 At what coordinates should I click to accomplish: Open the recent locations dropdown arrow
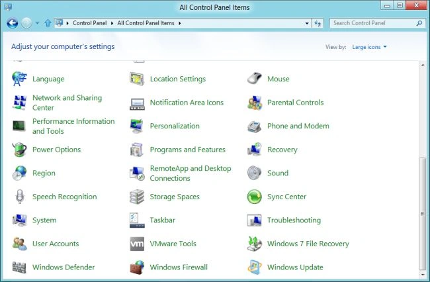(37, 23)
